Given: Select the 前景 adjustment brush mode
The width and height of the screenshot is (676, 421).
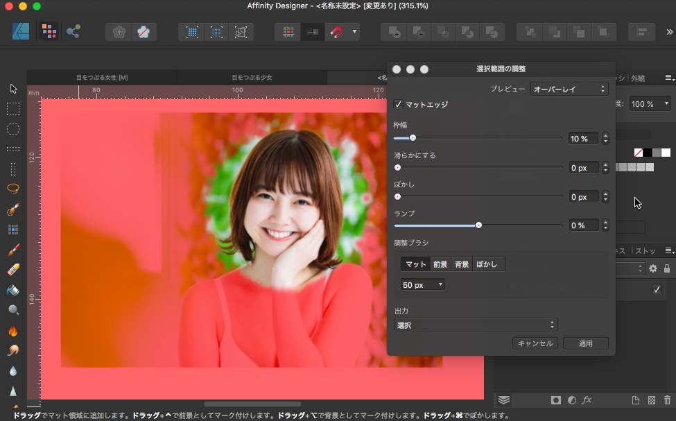Looking at the screenshot, I should tap(440, 264).
